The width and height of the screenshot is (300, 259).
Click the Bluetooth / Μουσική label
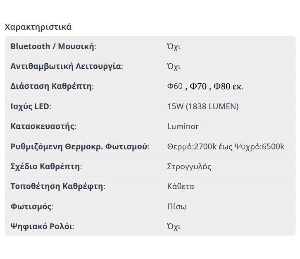click(52, 46)
